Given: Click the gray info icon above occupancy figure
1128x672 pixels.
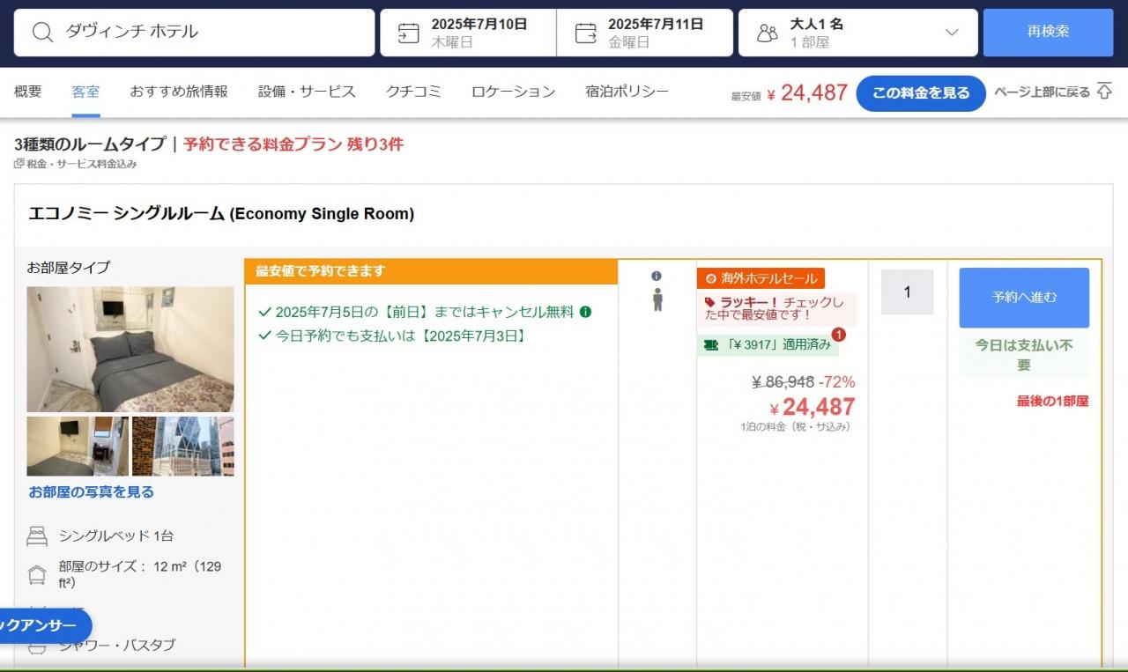Looking at the screenshot, I should [x=657, y=277].
